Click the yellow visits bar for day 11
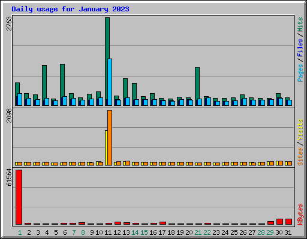The image size is (307, 239). pyautogui.click(x=106, y=148)
